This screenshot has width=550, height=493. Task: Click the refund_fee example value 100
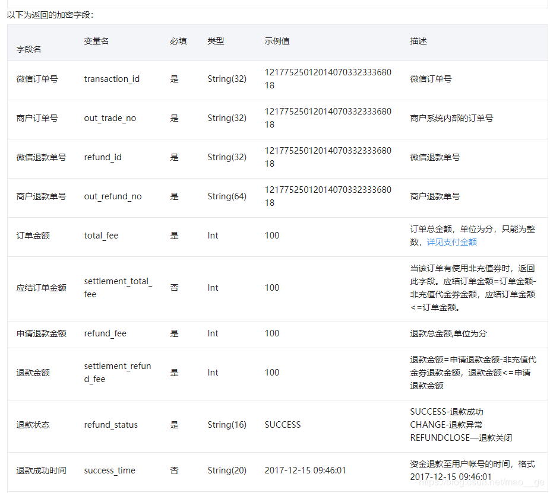[x=271, y=333]
